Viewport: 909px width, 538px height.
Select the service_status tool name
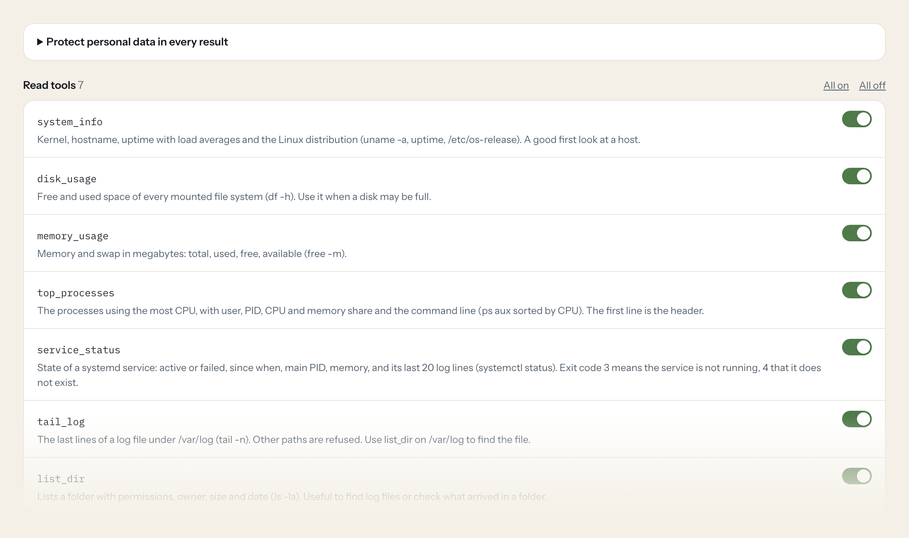(x=79, y=350)
